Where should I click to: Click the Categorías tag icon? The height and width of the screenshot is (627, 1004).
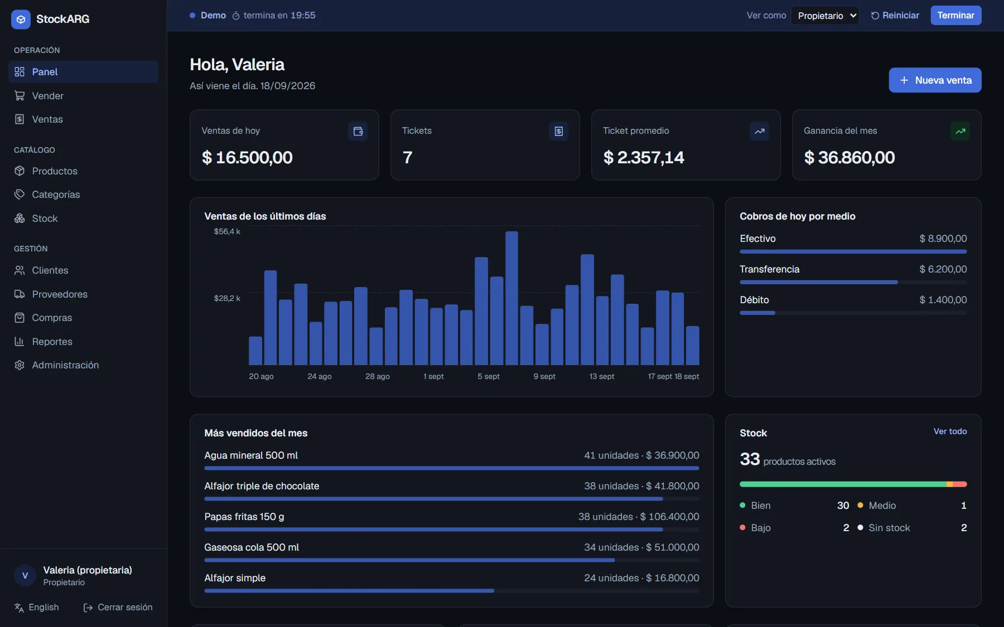click(x=20, y=195)
